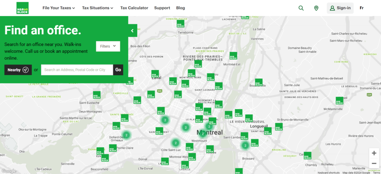The image size is (381, 174).
Task: Zoom in the map with plus button
Action: point(374,153)
